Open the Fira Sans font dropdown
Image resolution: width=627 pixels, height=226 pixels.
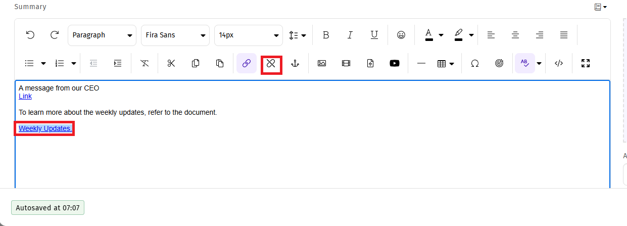click(x=175, y=35)
